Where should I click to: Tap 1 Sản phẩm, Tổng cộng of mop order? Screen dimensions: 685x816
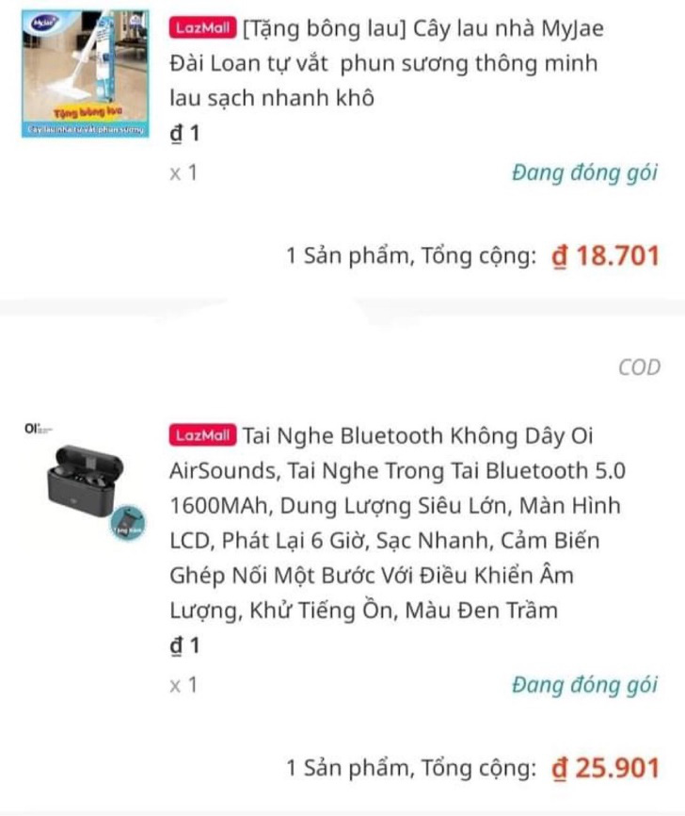pos(411,256)
